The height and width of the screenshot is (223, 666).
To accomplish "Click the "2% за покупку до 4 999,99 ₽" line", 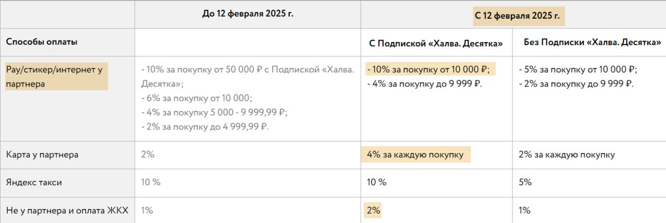I will pyautogui.click(x=205, y=126).
